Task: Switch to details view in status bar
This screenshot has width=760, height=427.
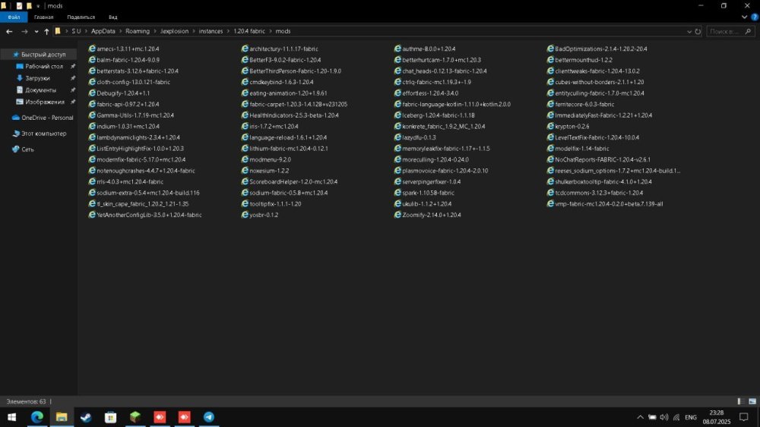Action: [x=740, y=401]
